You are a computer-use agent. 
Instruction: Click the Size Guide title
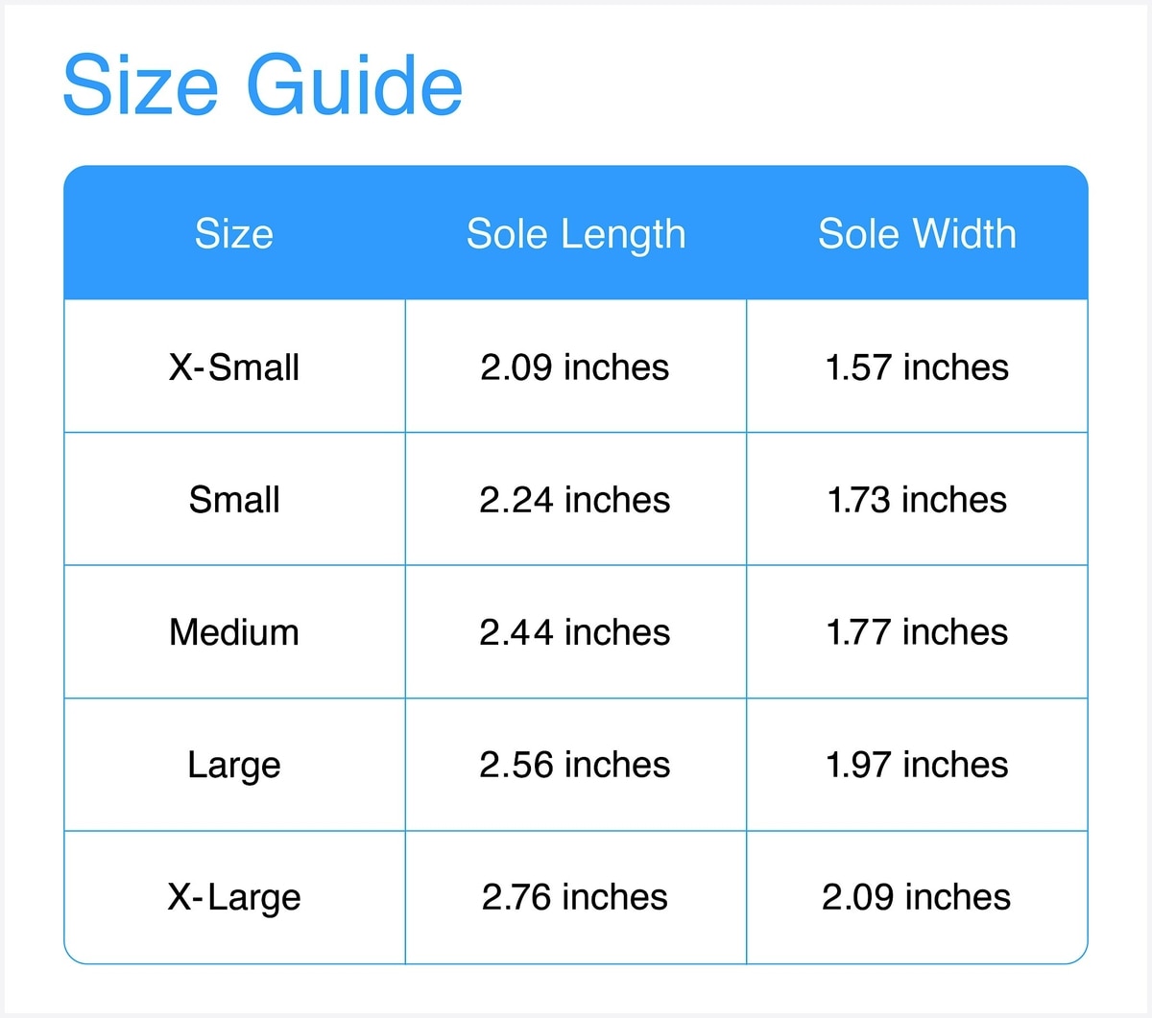262,85
